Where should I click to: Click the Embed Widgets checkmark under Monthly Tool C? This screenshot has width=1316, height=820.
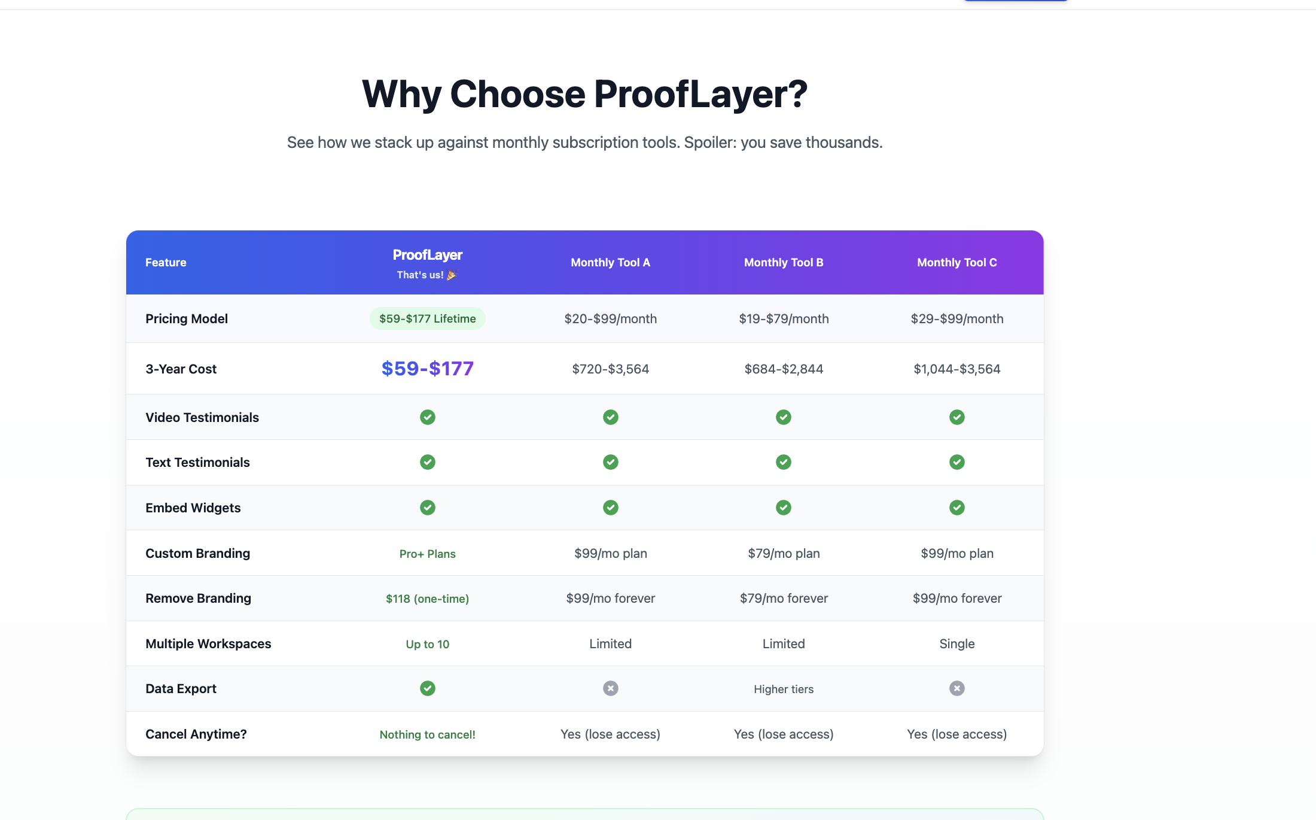tap(956, 508)
